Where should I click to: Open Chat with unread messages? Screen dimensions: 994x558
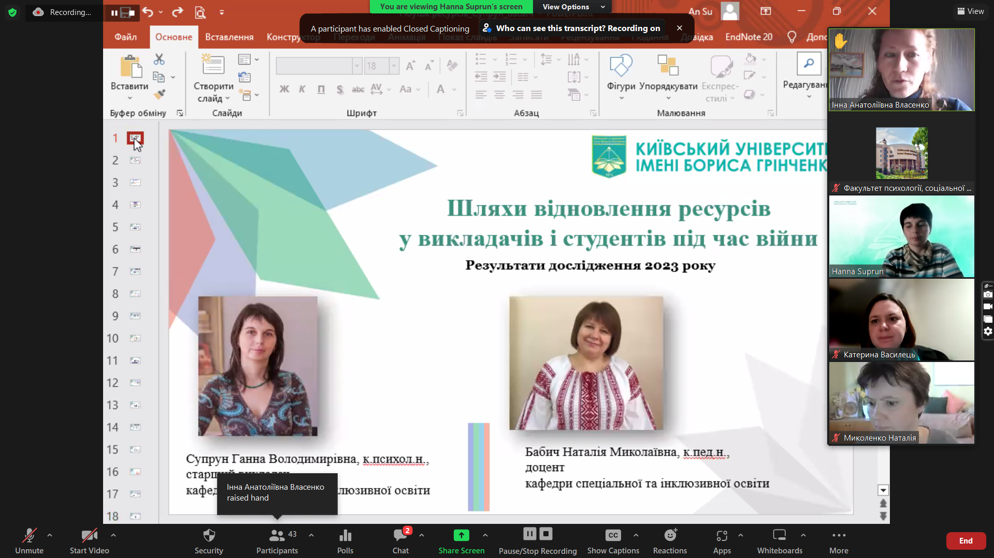(400, 535)
